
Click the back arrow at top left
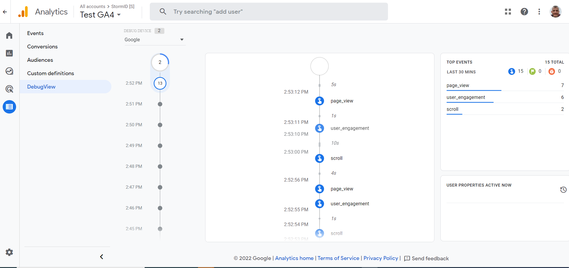point(4,12)
